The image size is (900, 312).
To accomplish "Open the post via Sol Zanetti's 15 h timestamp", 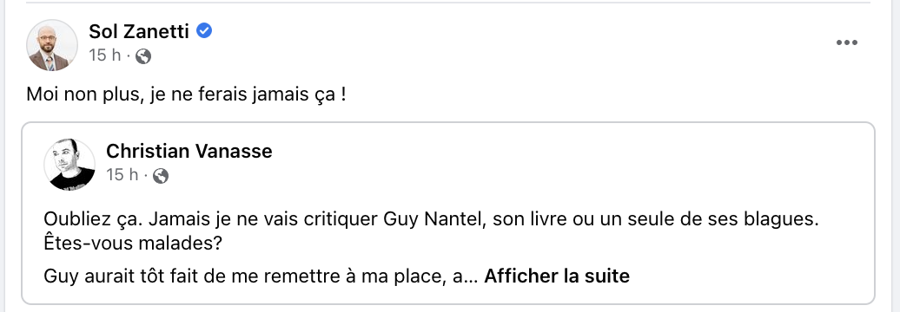I will pyautogui.click(x=105, y=55).
